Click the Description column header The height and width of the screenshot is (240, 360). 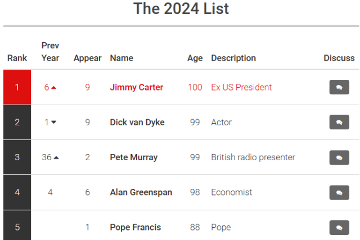click(233, 58)
